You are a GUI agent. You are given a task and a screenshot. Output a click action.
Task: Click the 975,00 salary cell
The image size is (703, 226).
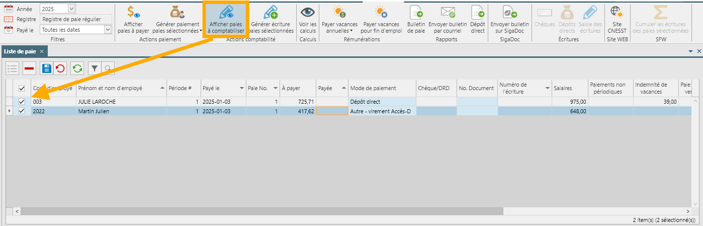(570, 102)
